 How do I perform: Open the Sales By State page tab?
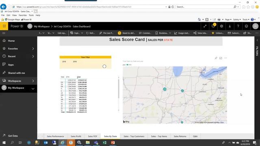(x=110, y=136)
